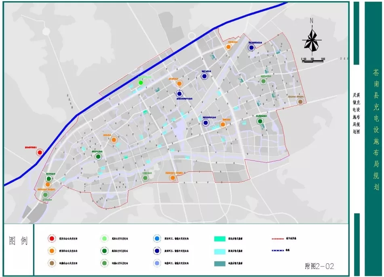Screen dimensions: 384x277
Task: Pick the bright aqua rectangle legend swatch
Action: coord(220,239)
